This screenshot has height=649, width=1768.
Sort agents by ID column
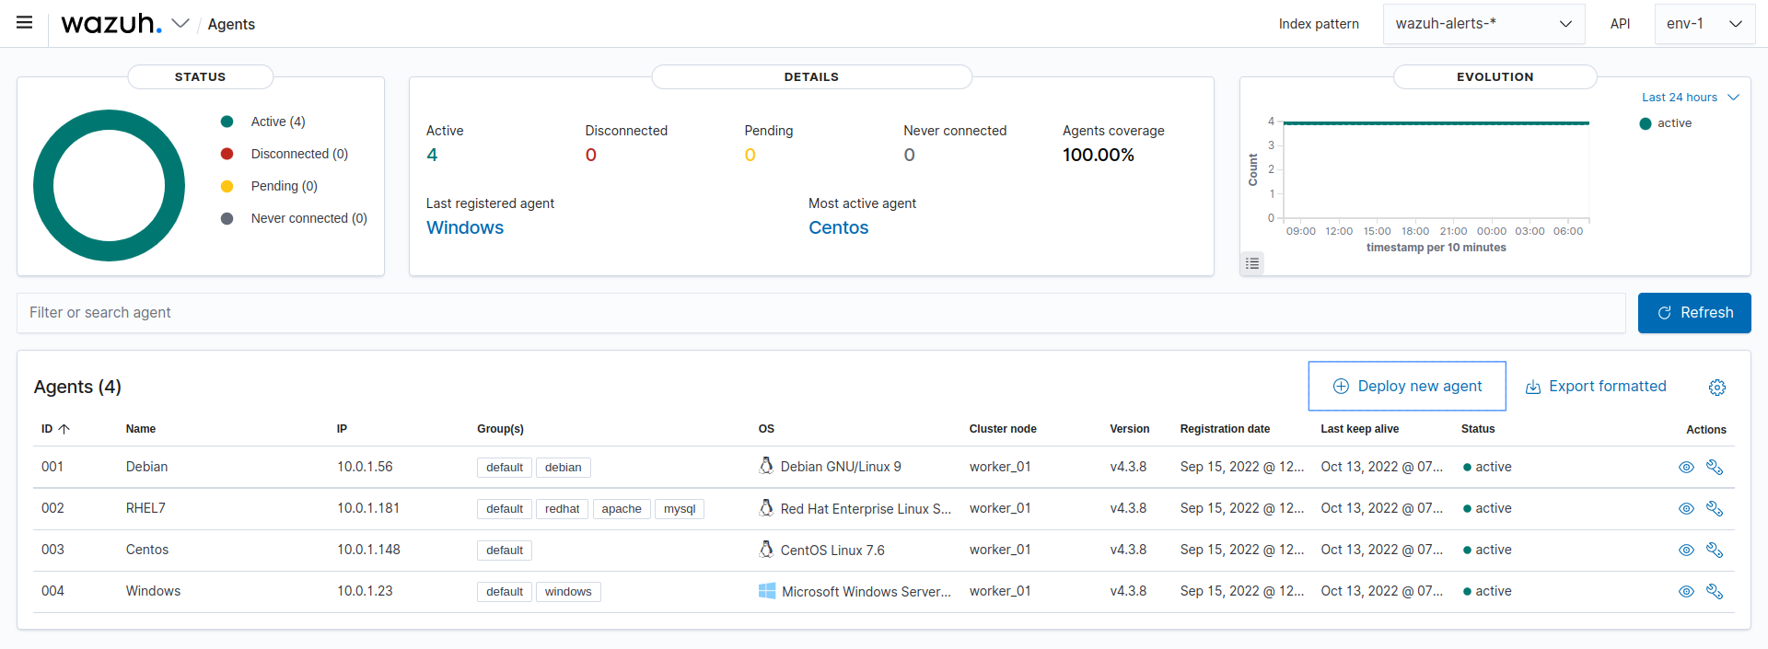[55, 429]
